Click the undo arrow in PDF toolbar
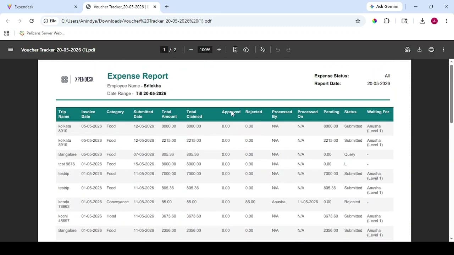The width and height of the screenshot is (454, 255). point(278,50)
